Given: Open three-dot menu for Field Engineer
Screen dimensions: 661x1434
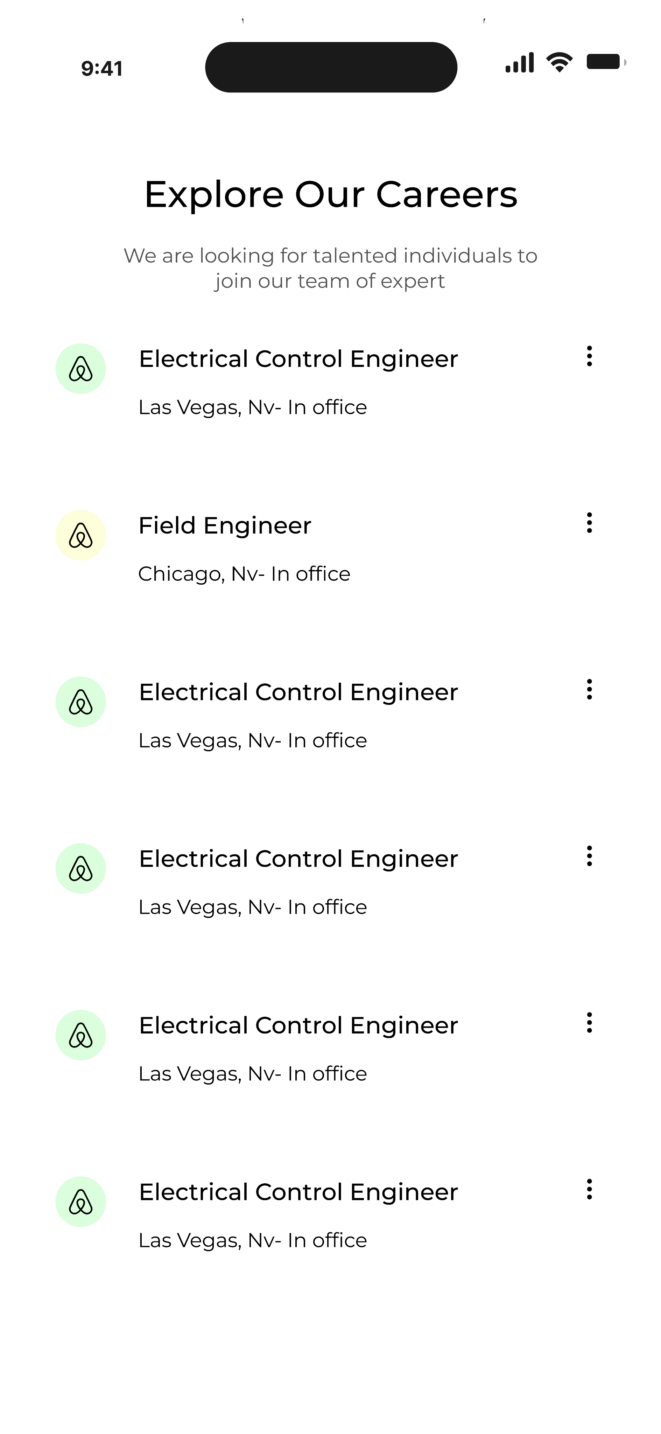Looking at the screenshot, I should click(589, 523).
